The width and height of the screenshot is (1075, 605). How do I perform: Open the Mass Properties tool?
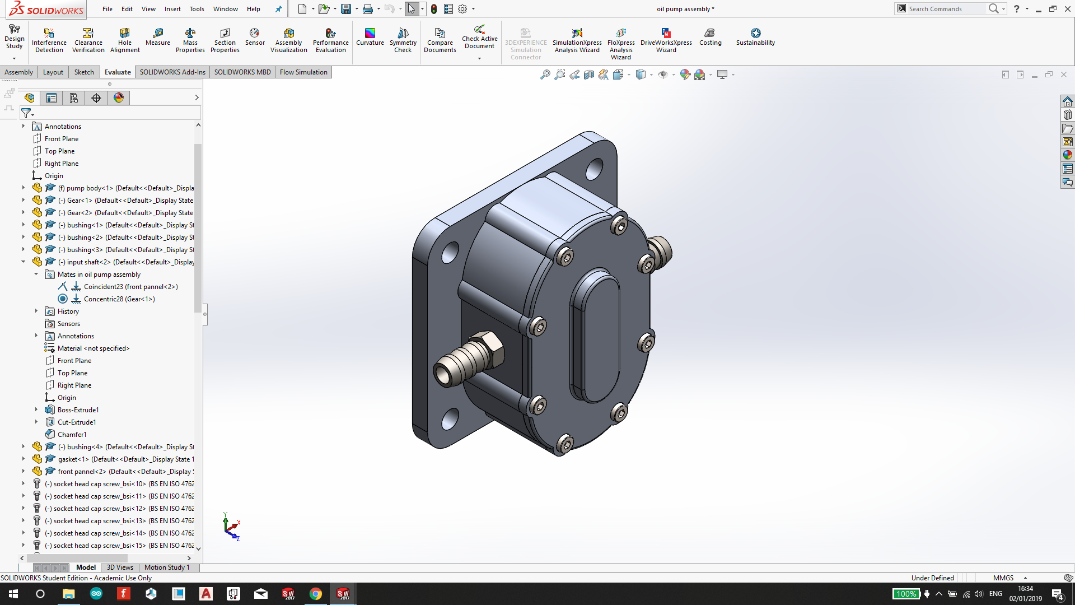(x=190, y=39)
